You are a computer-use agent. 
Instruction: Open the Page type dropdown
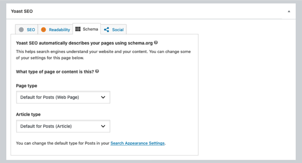63,97
